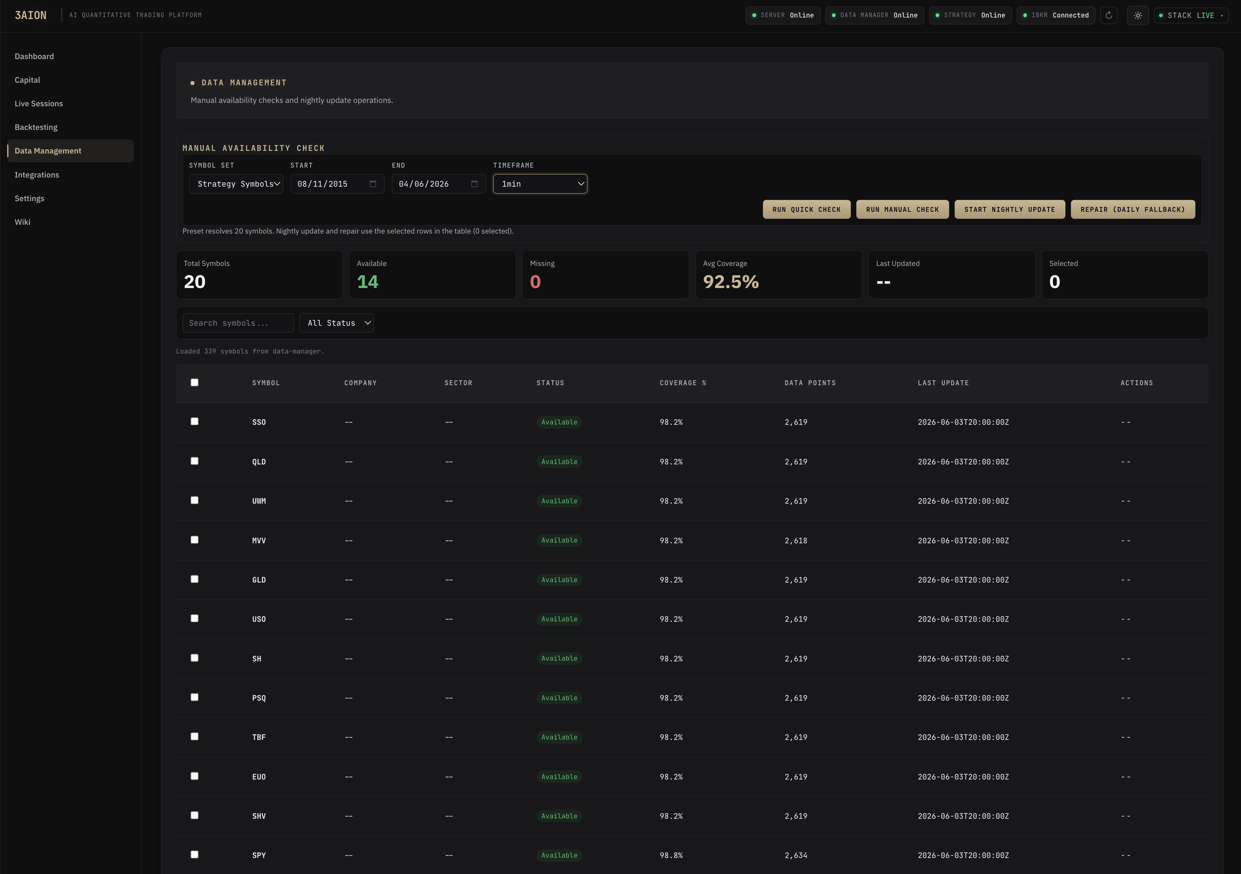Click the Server Online status pill

[783, 15]
